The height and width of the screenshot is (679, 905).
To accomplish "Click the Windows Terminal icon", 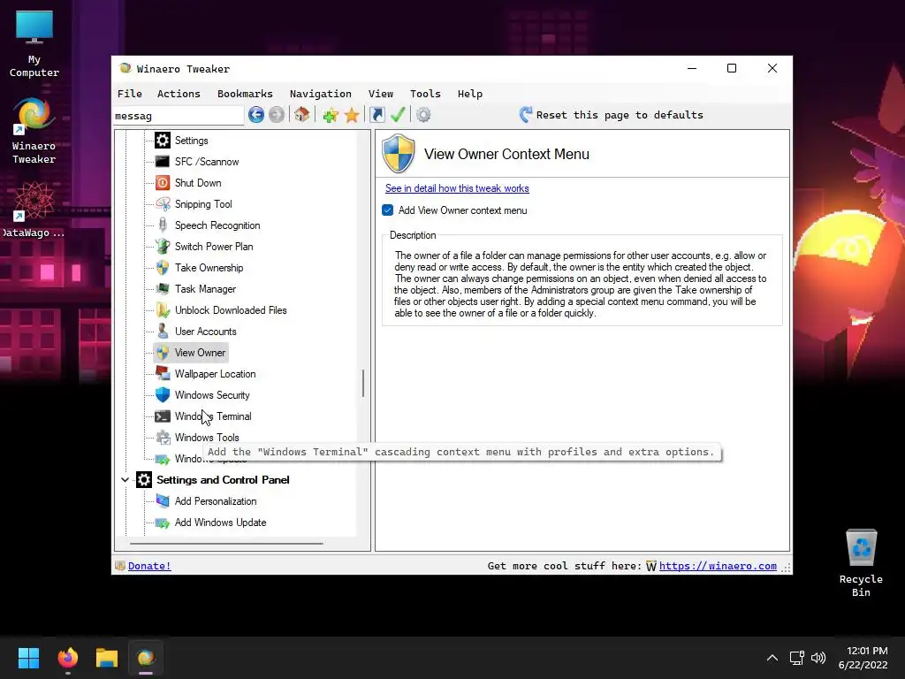I will click(x=163, y=416).
